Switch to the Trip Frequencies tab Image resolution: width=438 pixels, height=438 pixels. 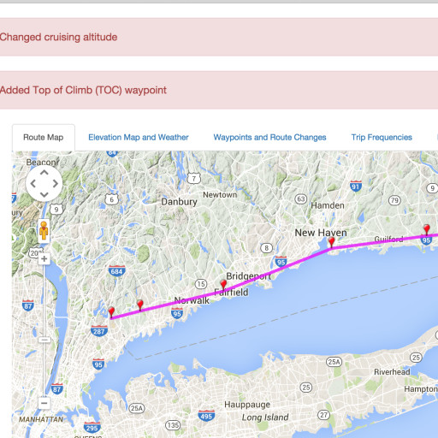(382, 138)
